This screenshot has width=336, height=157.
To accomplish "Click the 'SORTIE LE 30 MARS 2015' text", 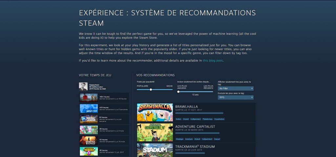I will point(189,130).
